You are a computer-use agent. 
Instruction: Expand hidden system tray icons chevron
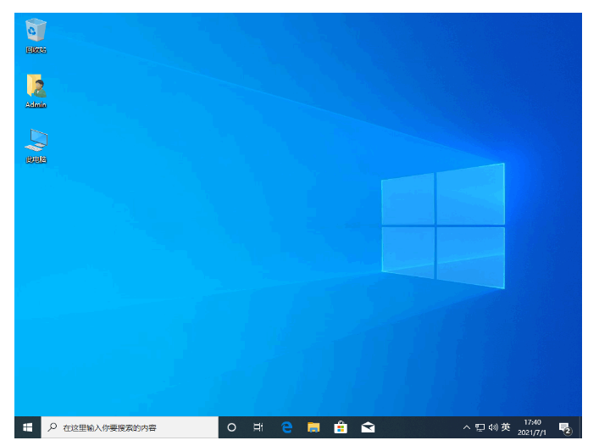(466, 427)
